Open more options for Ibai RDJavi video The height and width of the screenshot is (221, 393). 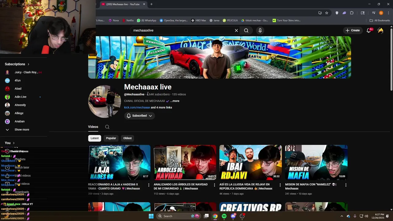(x=280, y=185)
